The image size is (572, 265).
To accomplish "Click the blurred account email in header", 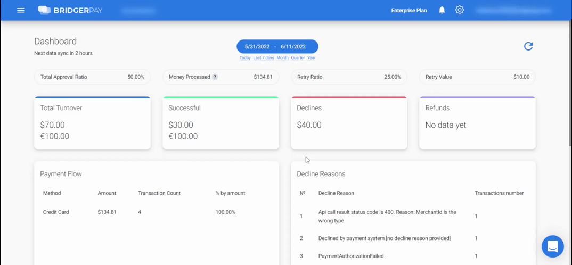I will pos(513,10).
